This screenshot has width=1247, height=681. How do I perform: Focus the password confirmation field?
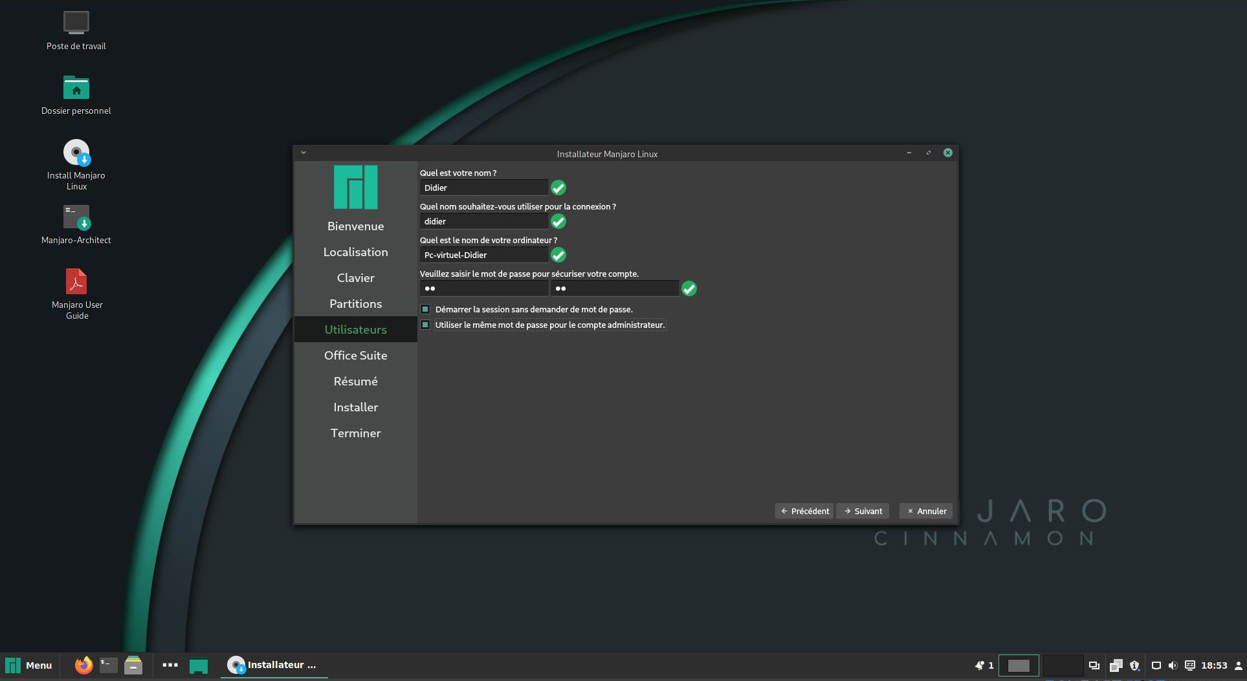(615, 288)
